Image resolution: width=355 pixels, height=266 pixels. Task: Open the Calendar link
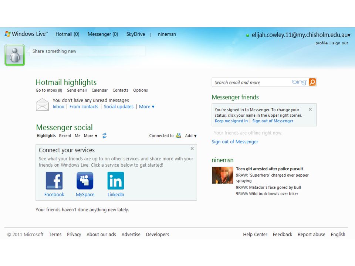(x=99, y=90)
